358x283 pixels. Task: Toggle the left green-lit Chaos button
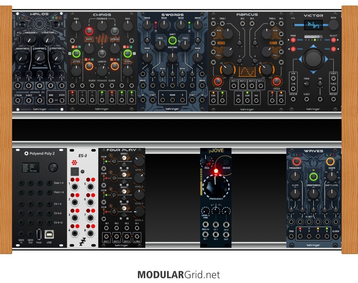click(76, 54)
